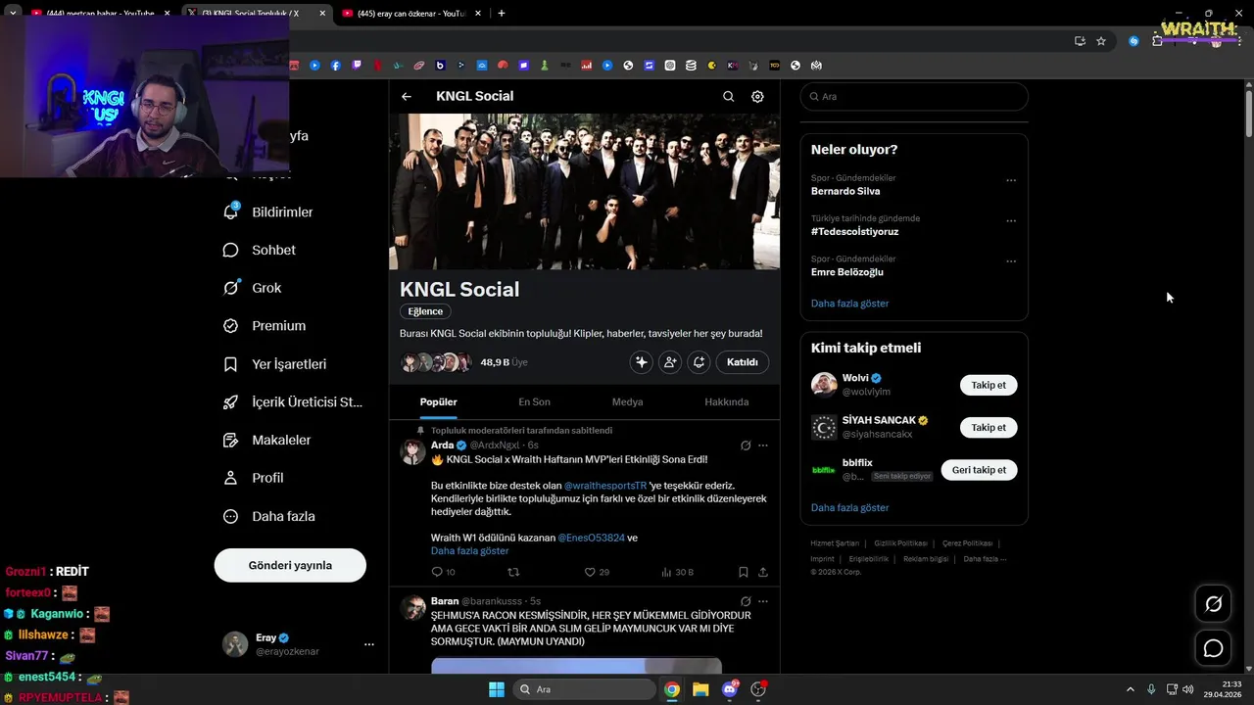Expand the Daha fazla sidebar menu
1254x705 pixels.
point(269,516)
